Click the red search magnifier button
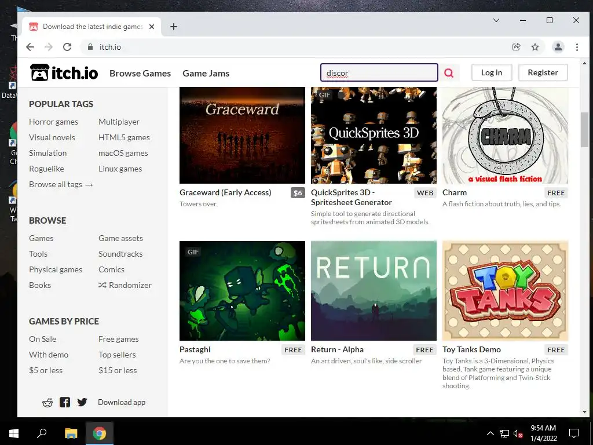The image size is (593, 445). point(449,72)
